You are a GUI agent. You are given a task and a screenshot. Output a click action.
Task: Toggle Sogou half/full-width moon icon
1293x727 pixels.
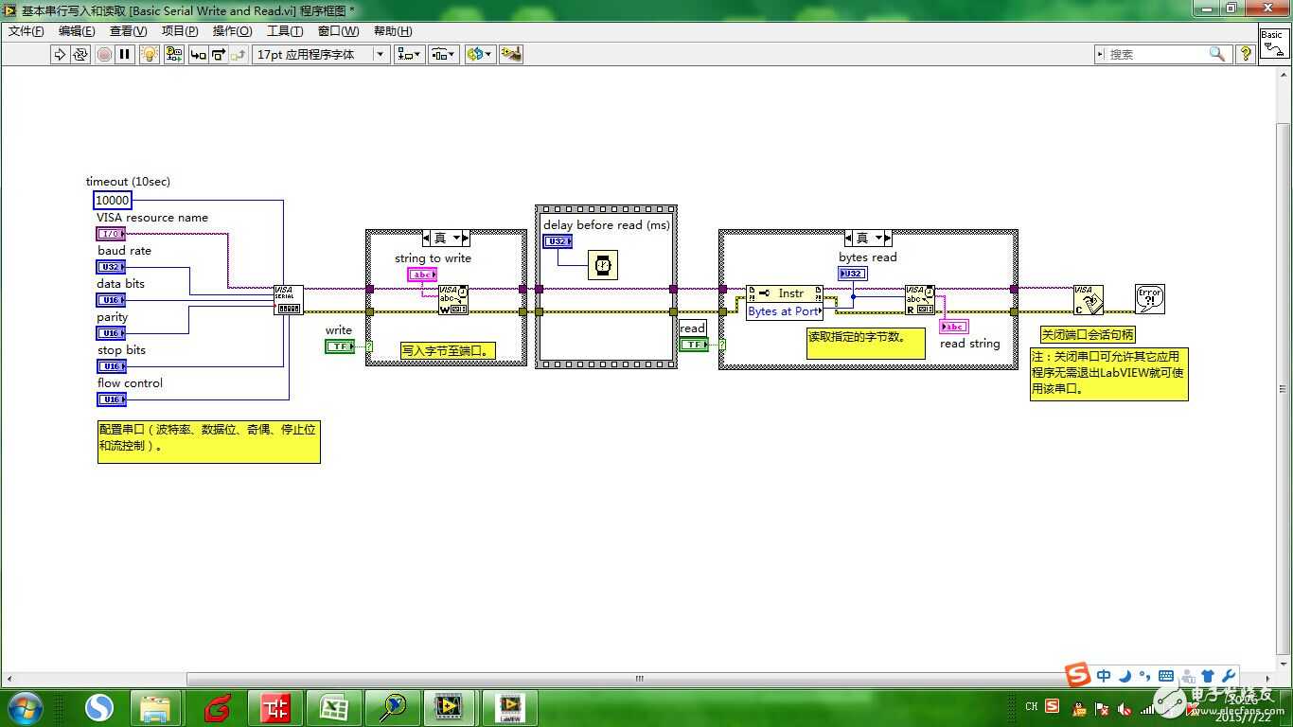coord(1125,676)
